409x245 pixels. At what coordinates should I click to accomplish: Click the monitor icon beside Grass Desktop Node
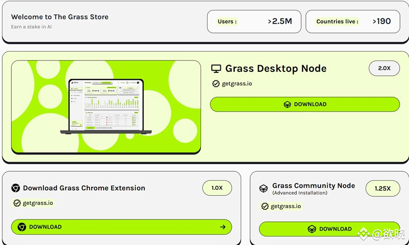click(216, 69)
